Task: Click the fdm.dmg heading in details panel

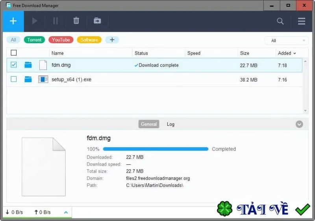Action: (x=99, y=138)
